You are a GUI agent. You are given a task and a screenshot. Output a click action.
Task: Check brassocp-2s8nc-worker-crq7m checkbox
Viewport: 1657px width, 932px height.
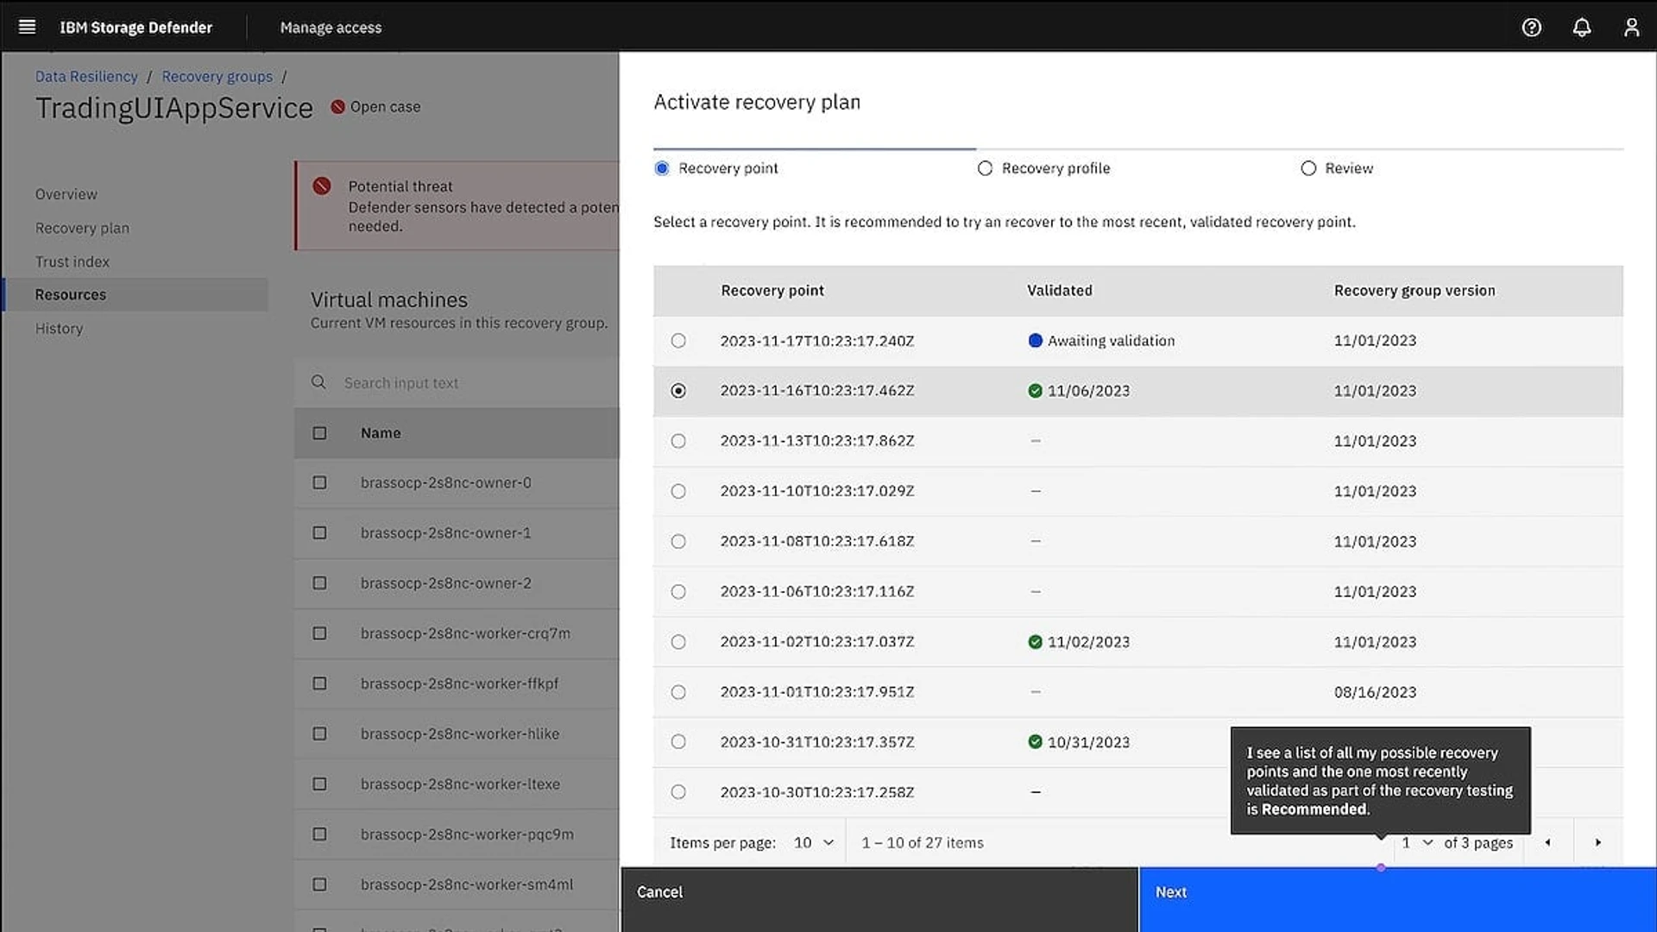[x=320, y=633]
